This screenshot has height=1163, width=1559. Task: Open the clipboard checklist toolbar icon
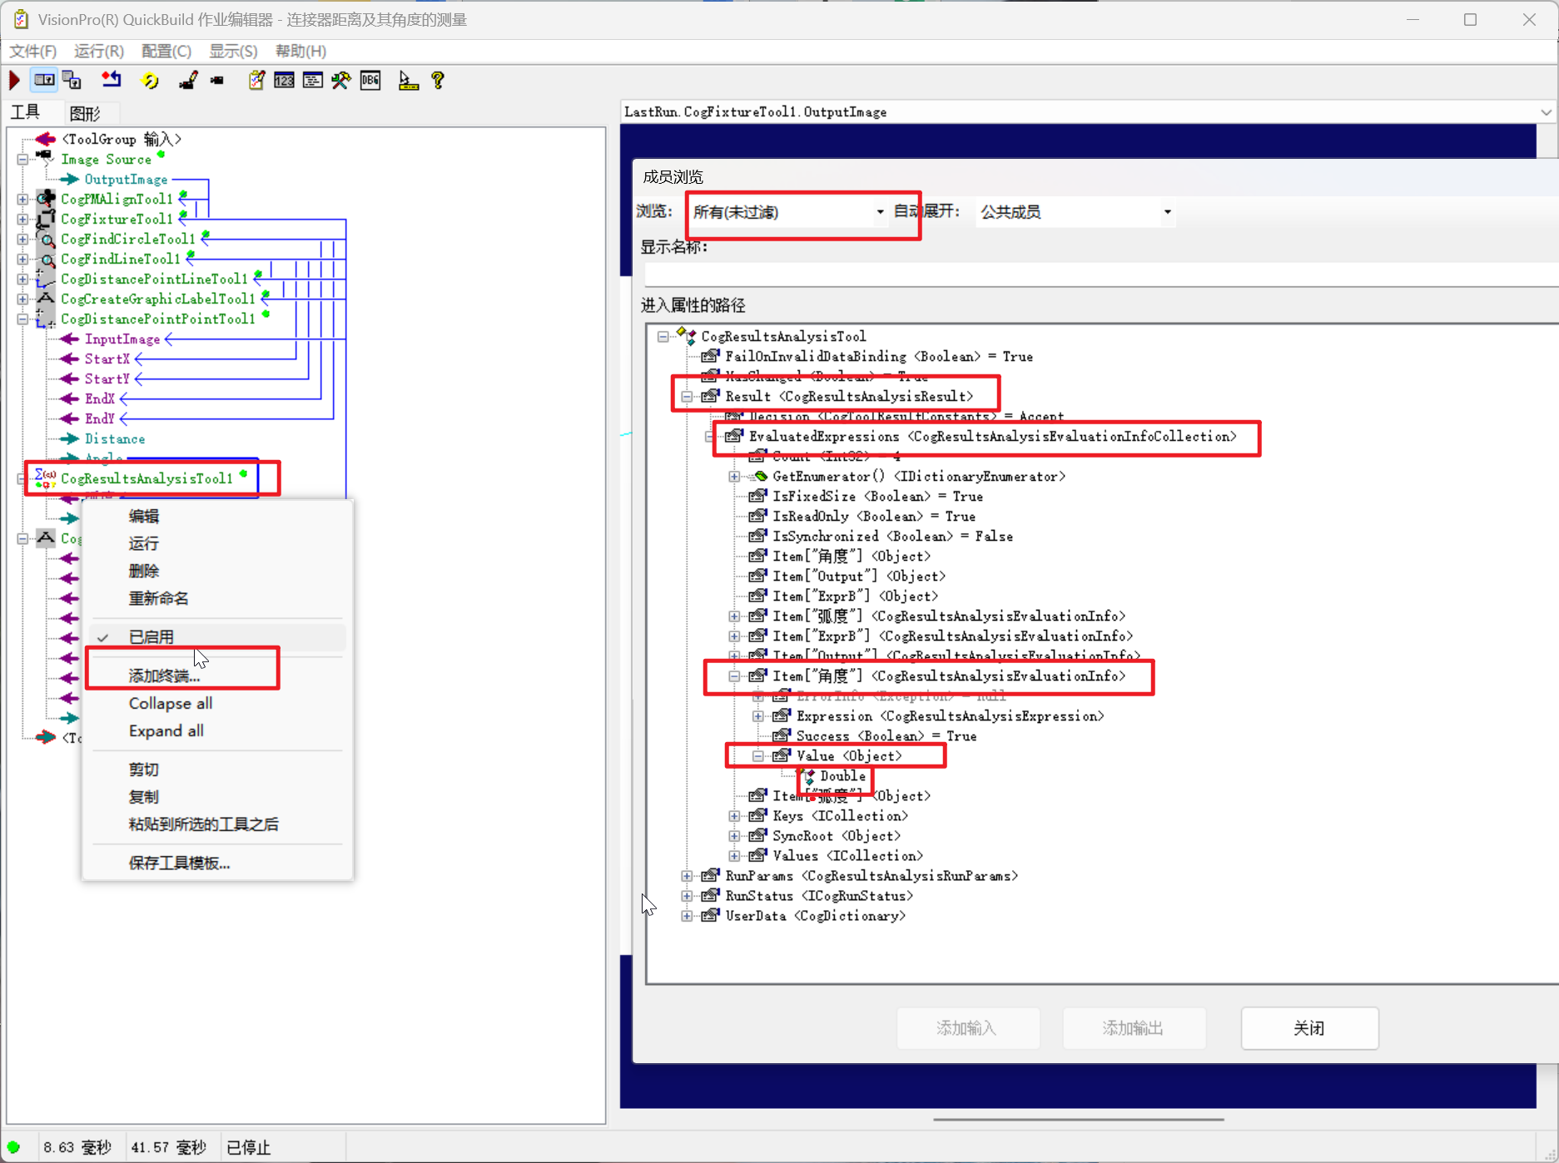(x=256, y=80)
